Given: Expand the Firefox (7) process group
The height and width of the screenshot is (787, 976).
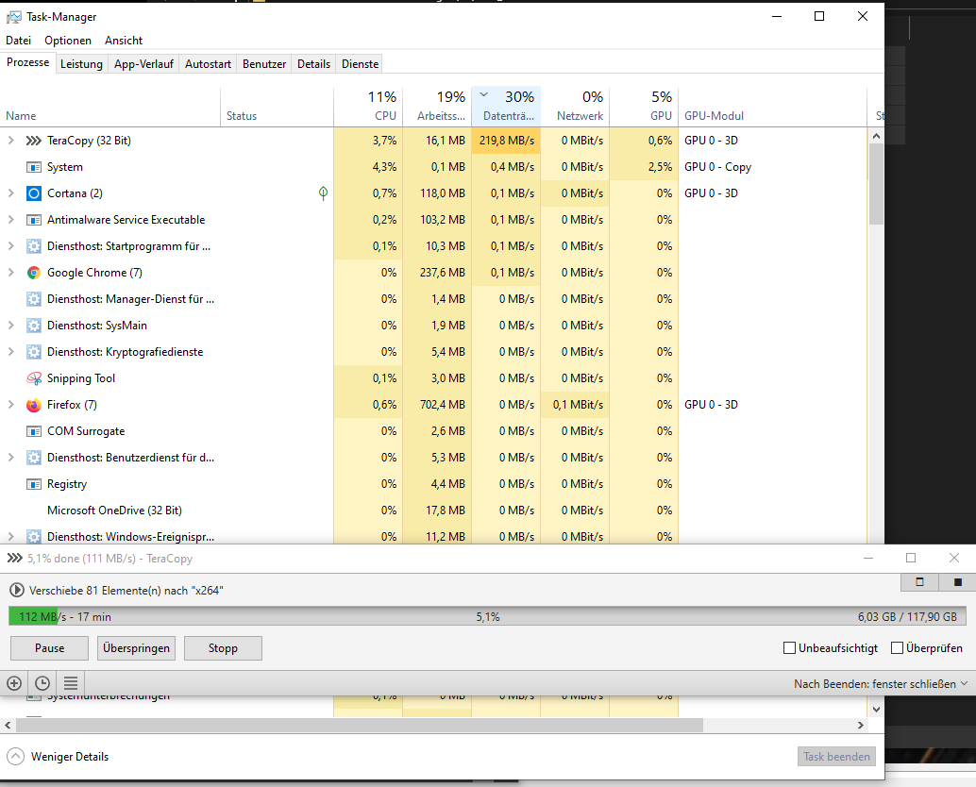Looking at the screenshot, I should 10,405.
